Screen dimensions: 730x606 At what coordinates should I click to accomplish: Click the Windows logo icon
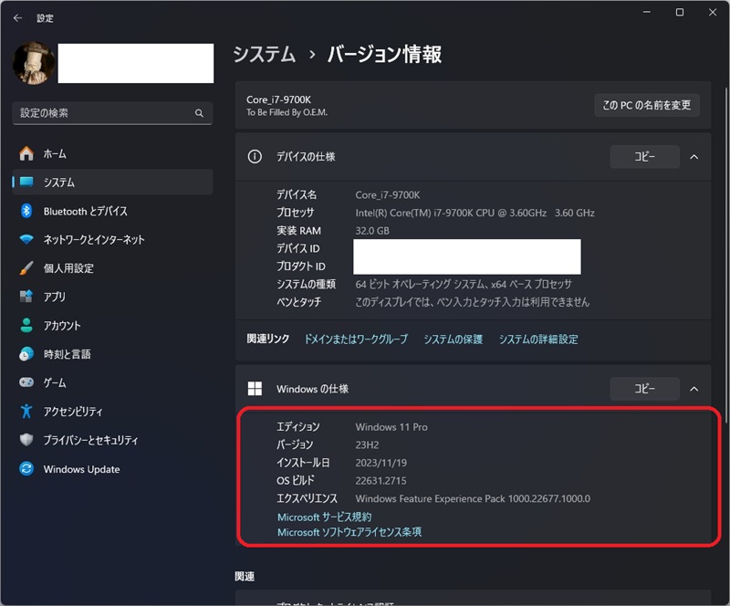point(255,389)
